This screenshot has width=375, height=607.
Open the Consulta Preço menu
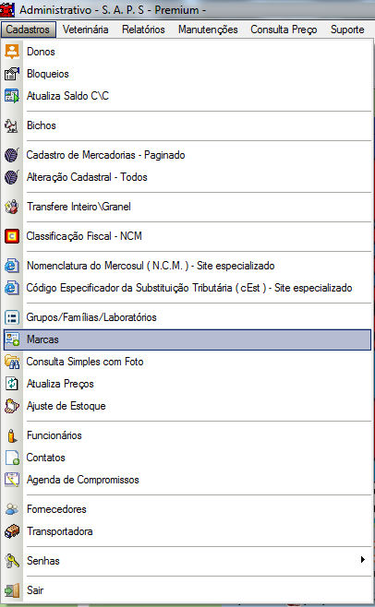(x=284, y=30)
